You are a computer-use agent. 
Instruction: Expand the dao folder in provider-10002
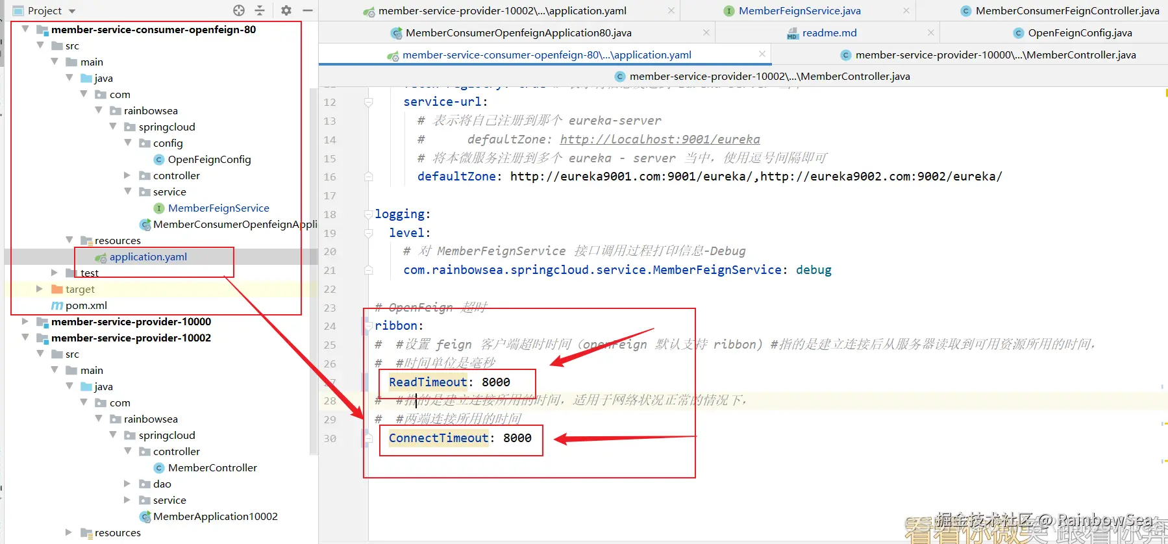click(127, 484)
